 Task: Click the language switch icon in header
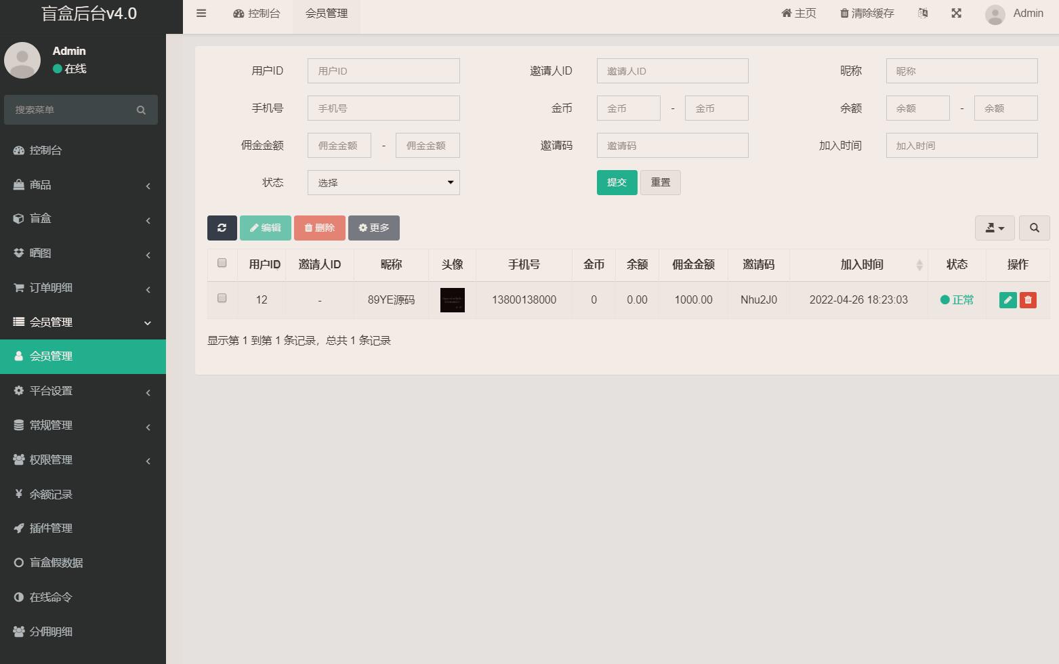(x=923, y=14)
